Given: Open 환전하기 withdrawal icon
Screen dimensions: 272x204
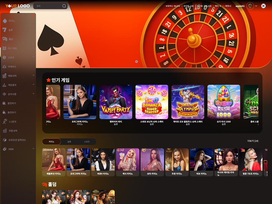Looking at the screenshot, I should [4, 103].
